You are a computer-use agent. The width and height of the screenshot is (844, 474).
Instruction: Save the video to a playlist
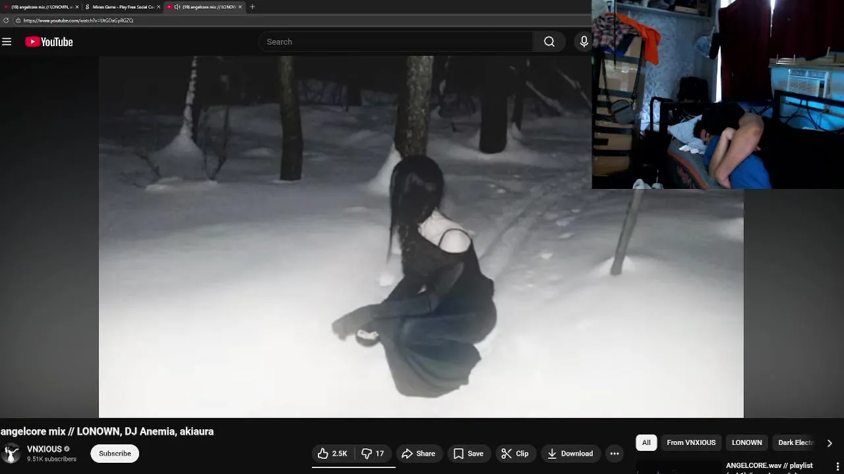(x=469, y=454)
